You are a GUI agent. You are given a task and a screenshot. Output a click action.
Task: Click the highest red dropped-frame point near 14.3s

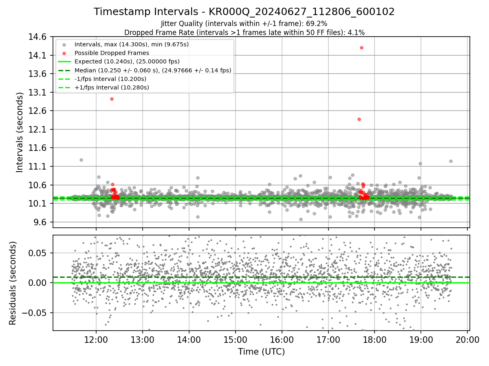(361, 48)
